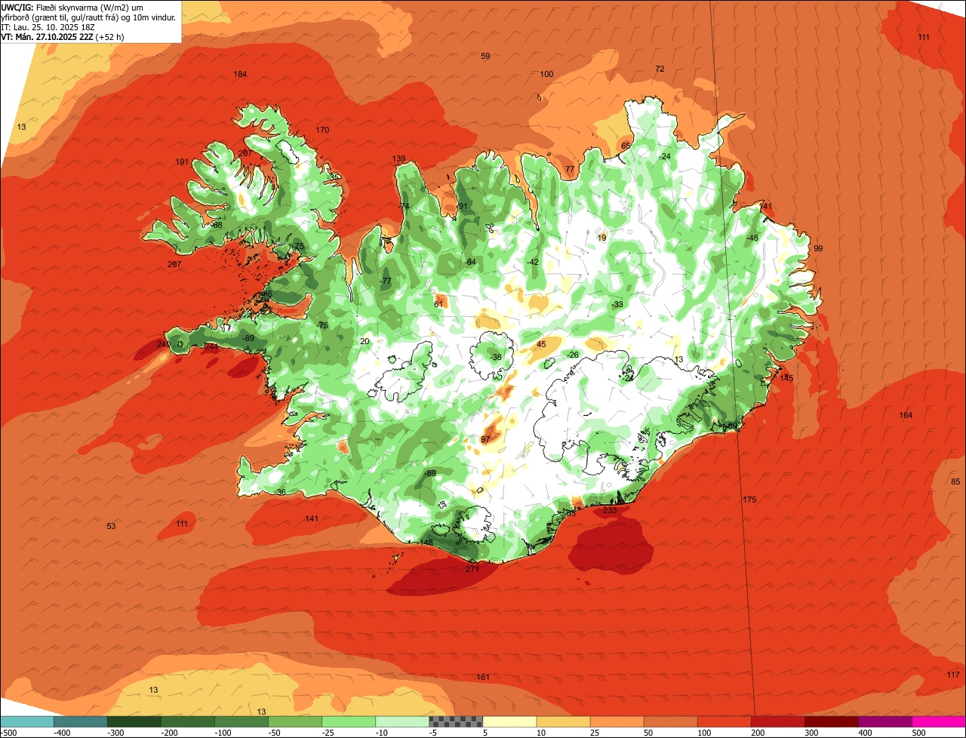Click the '240' value at the peninsula tip
This screenshot has height=738, width=966.
point(163,344)
